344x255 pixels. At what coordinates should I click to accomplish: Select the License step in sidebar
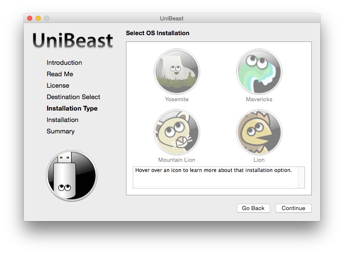58,86
